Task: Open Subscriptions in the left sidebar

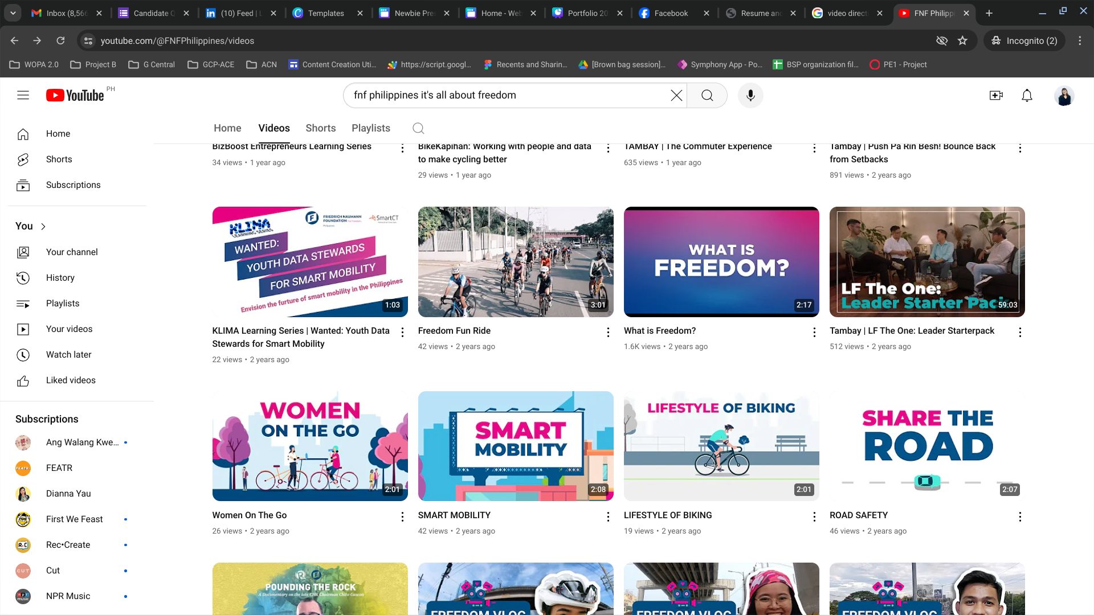Action: click(77, 185)
